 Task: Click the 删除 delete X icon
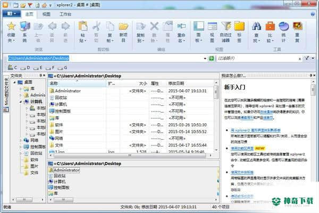(x=154, y=32)
